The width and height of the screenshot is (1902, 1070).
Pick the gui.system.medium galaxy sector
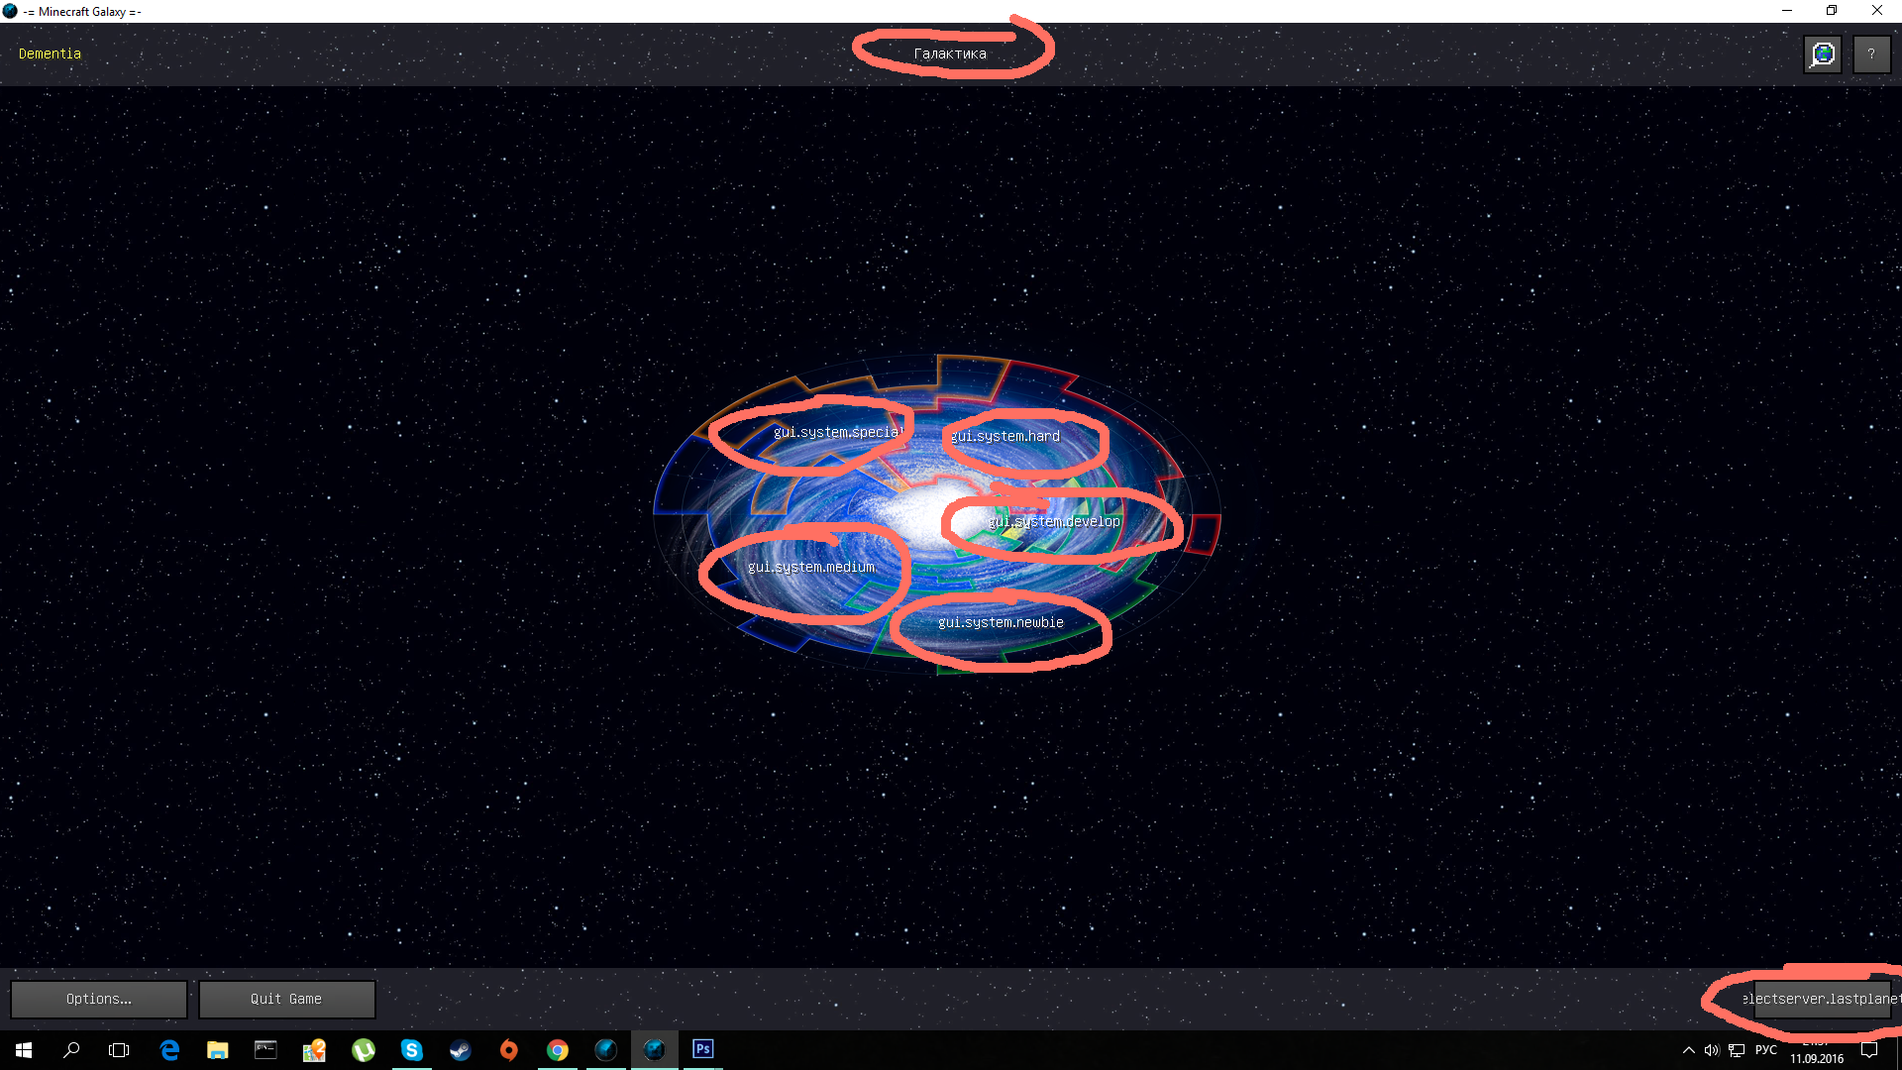click(x=810, y=568)
